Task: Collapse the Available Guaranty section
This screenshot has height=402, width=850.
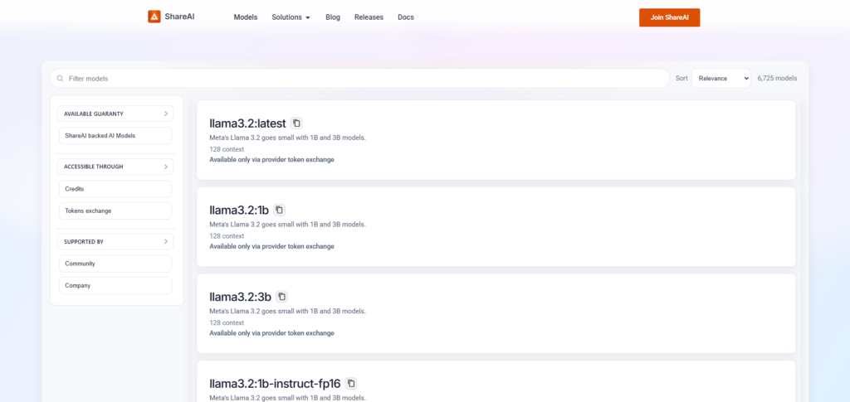Action: coord(165,114)
